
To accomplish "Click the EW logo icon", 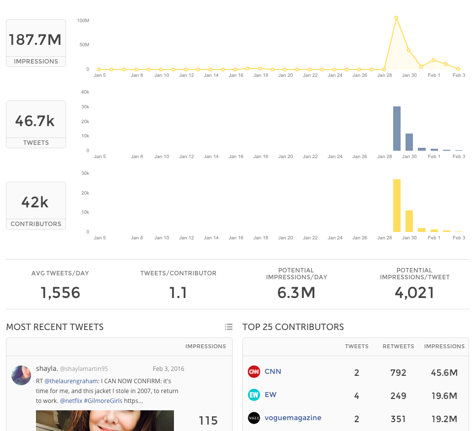I will (254, 395).
